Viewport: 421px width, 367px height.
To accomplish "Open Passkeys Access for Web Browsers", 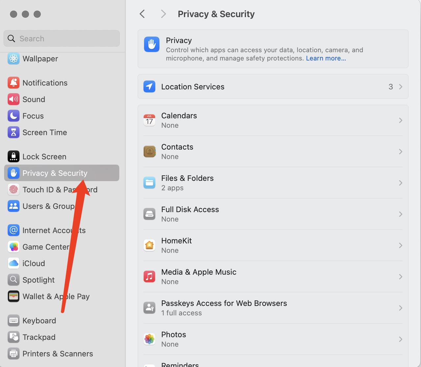I will coord(273,308).
